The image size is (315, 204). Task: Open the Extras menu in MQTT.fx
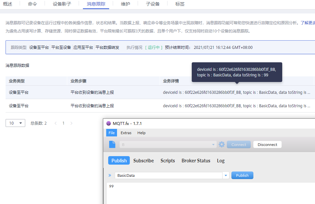(x=126, y=133)
